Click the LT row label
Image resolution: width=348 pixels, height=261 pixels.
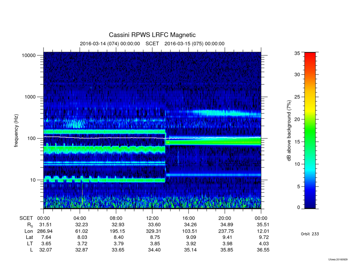coord(30,244)
